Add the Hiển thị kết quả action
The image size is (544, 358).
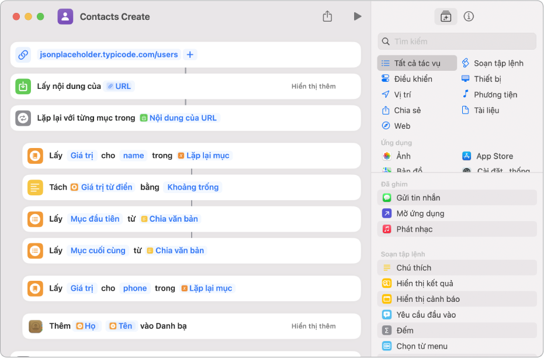coord(457,284)
